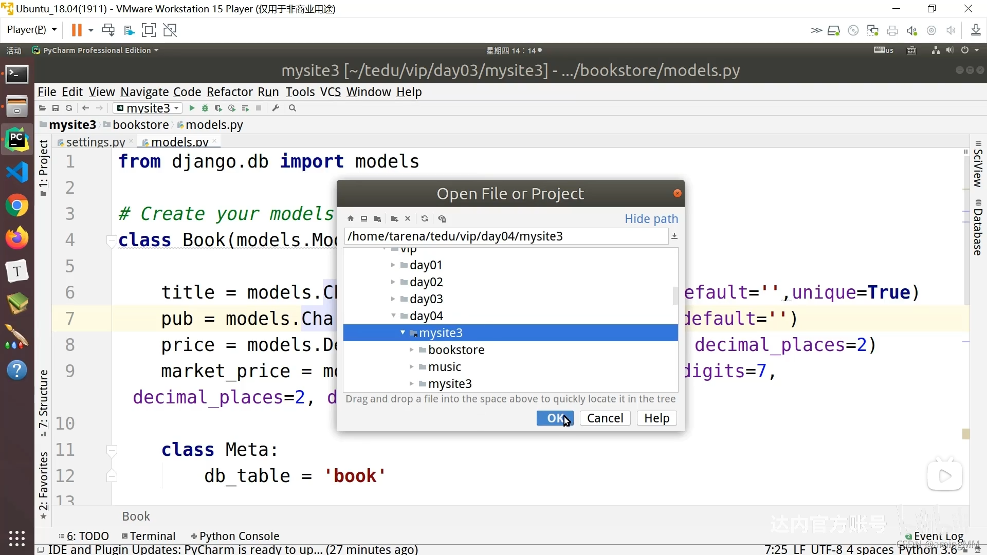The image size is (987, 555).
Task: Open the File menu
Action: tap(47, 92)
